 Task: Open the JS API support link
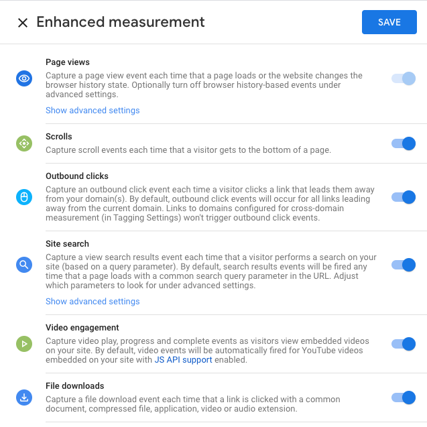click(183, 360)
